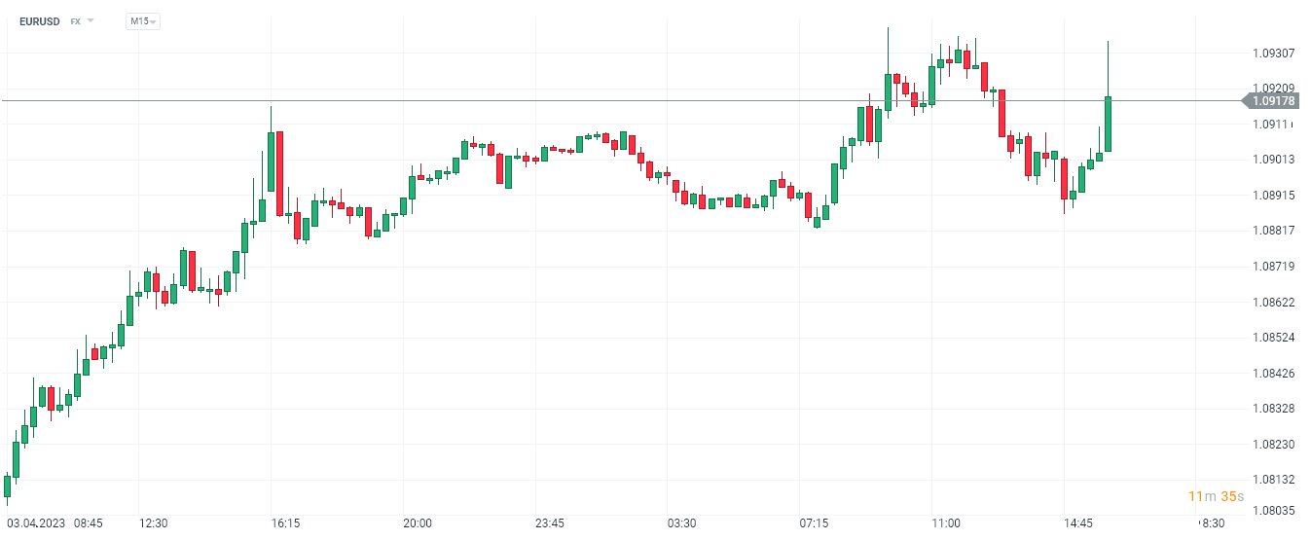Click the candle countdown timer

click(x=1216, y=496)
